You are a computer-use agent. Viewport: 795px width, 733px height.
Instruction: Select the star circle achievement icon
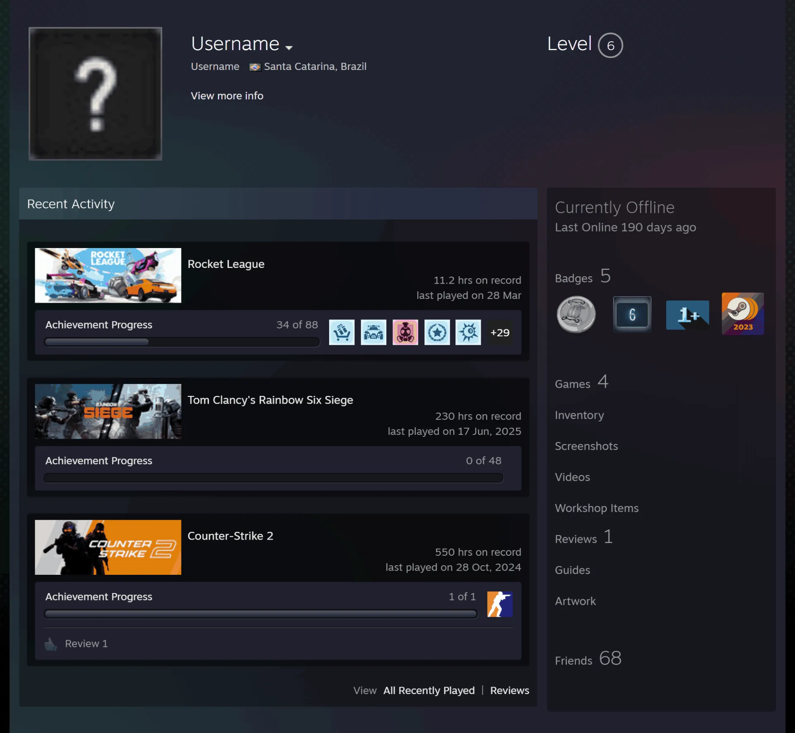437,332
